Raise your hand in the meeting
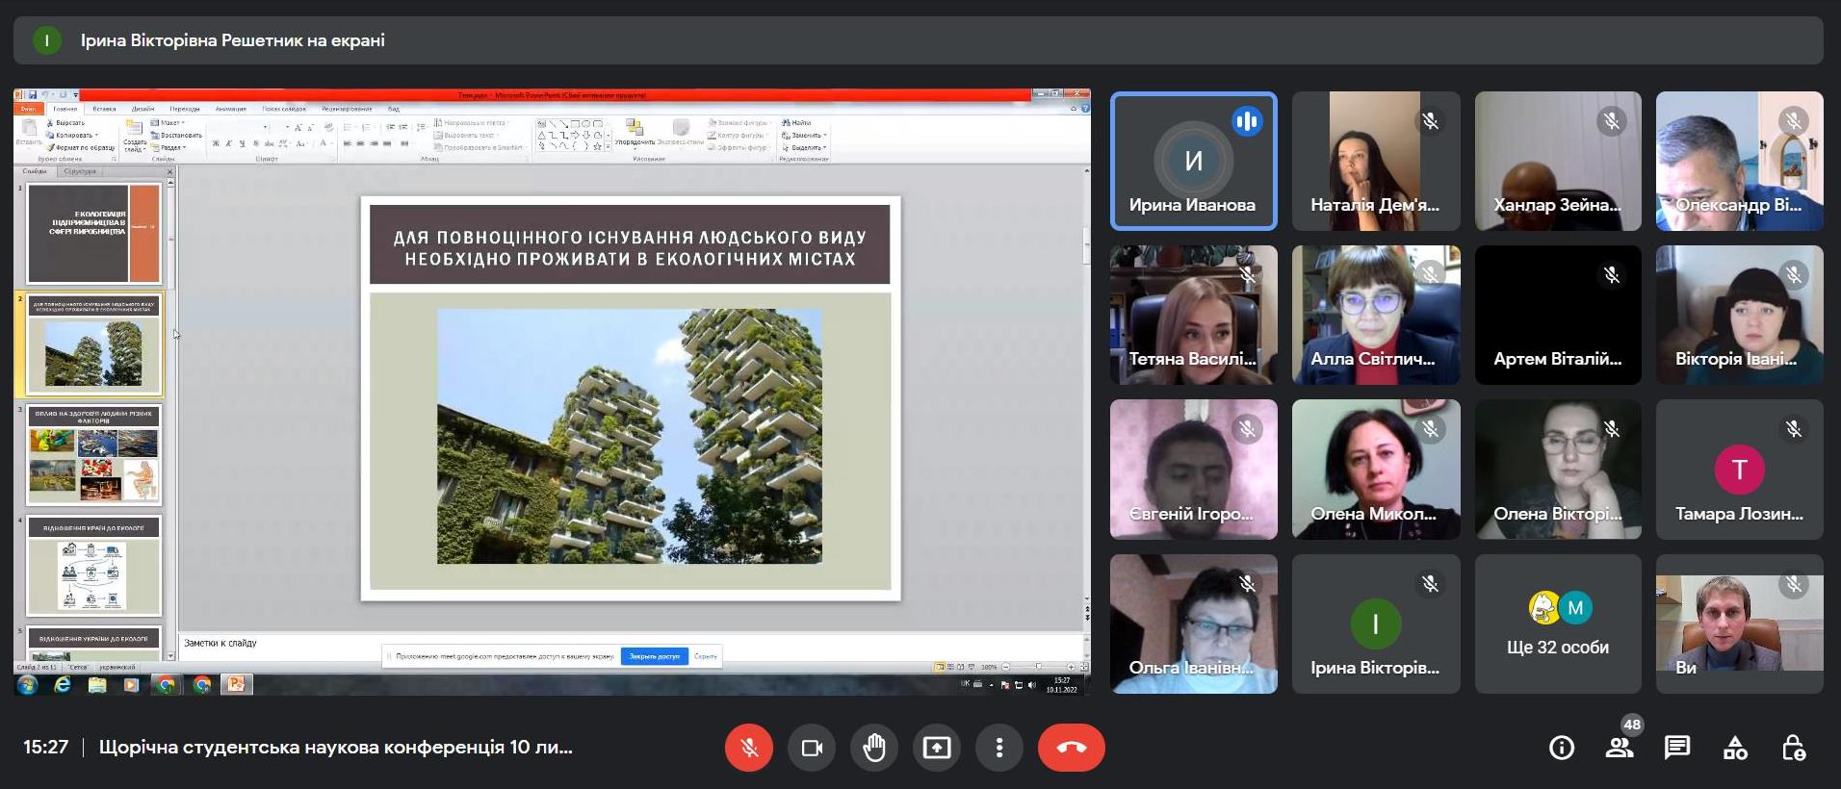Viewport: 1841px width, 789px height. [x=874, y=748]
